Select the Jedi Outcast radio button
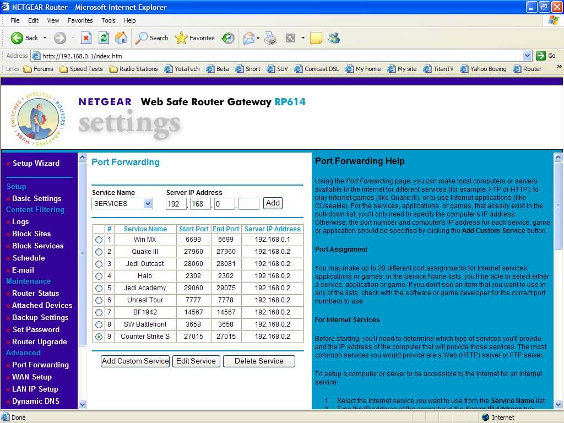Image resolution: width=564 pixels, height=423 pixels. [x=99, y=264]
